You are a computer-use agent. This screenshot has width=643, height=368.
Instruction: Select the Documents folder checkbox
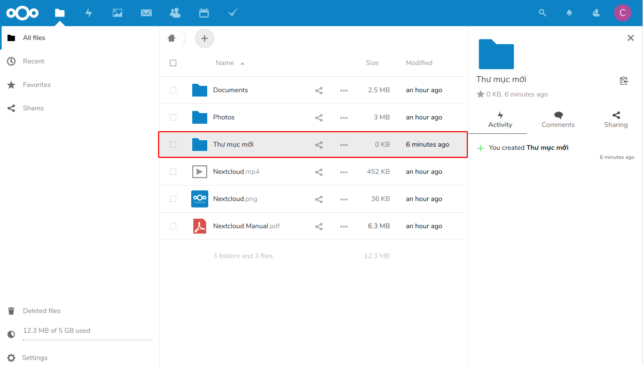click(x=173, y=90)
